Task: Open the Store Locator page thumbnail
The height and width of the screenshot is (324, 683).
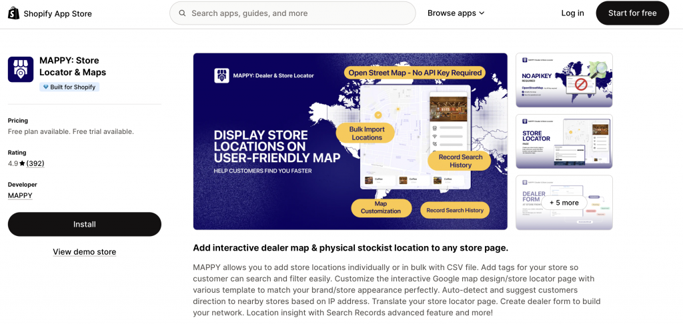Action: (564, 141)
